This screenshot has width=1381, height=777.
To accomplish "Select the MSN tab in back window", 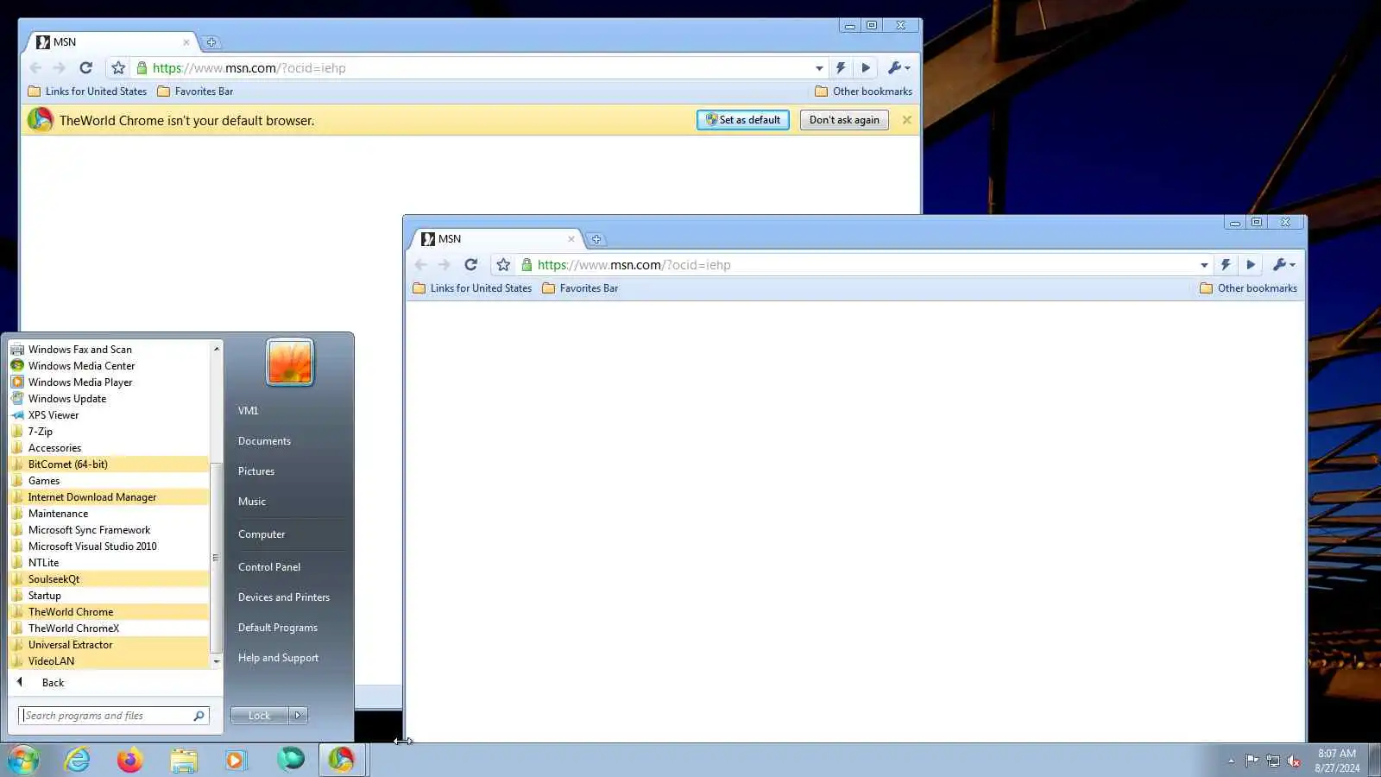I will (111, 42).
